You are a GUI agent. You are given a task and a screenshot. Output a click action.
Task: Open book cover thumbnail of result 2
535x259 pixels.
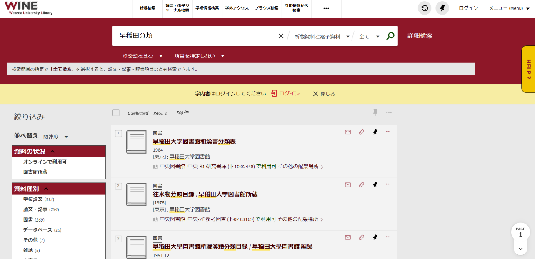tap(136, 194)
